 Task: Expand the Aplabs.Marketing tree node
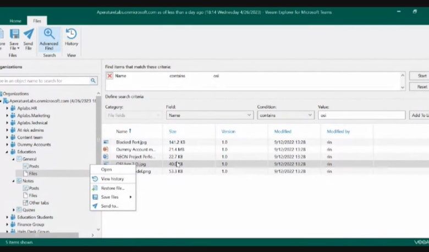coord(7,116)
